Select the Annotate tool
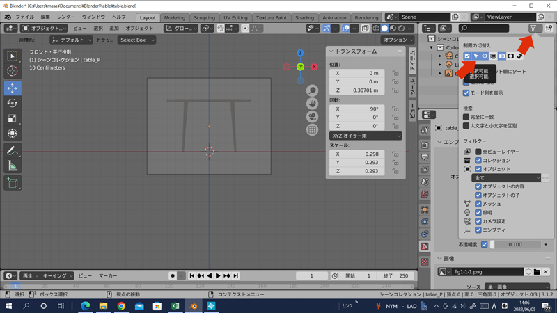 (13, 151)
